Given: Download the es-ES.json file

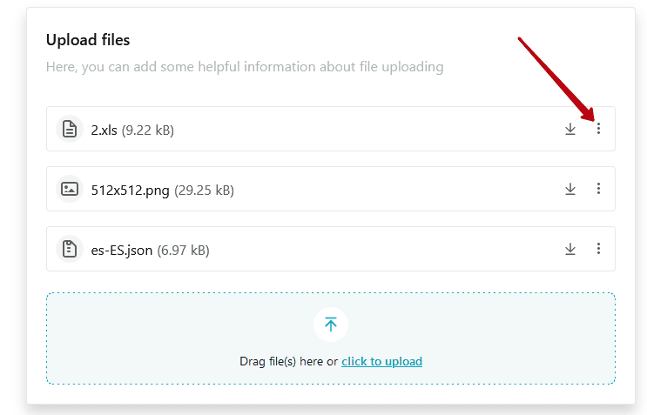Looking at the screenshot, I should pos(570,249).
